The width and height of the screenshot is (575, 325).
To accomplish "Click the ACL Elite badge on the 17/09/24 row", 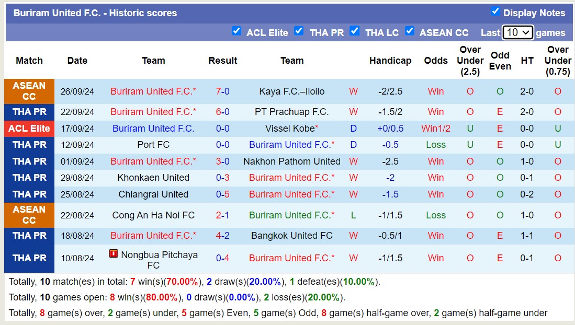I will (29, 128).
